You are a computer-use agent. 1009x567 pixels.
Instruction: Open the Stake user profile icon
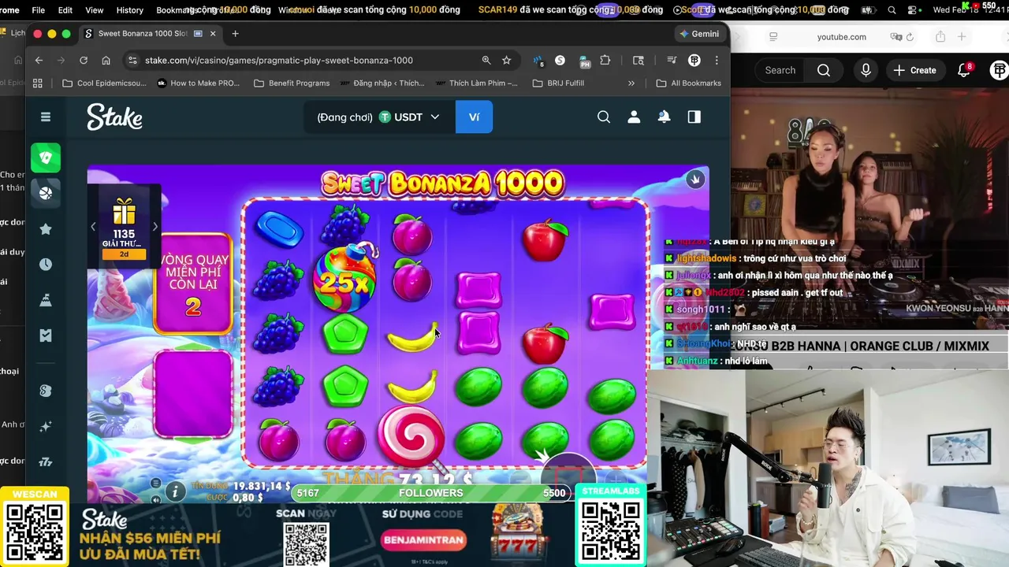click(x=634, y=117)
